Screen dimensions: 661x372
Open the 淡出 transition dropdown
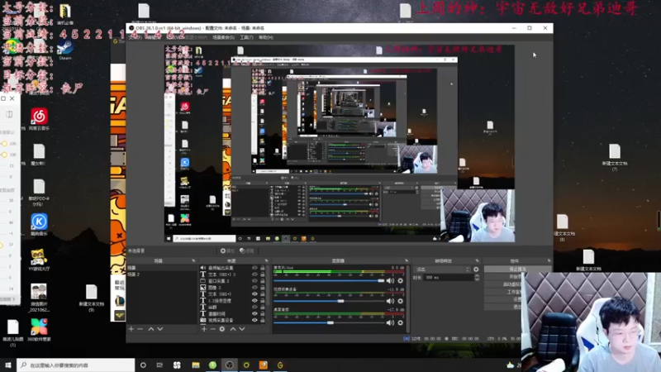pos(442,269)
